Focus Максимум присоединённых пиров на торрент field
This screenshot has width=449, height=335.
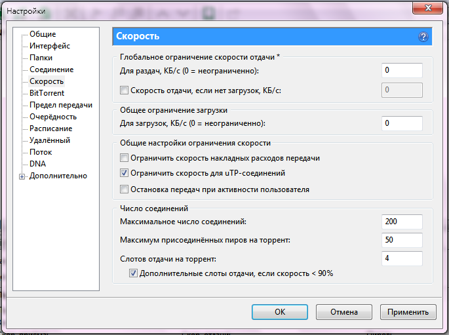402,240
